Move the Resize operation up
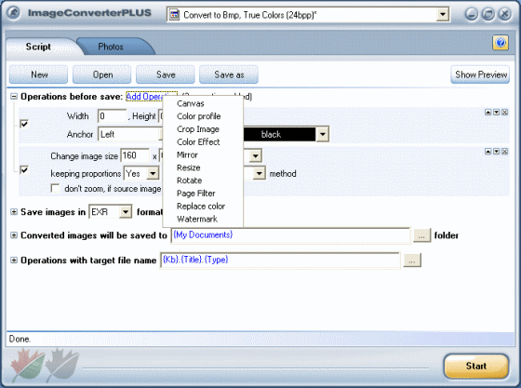Screen dimensions: 521x388 488,152
